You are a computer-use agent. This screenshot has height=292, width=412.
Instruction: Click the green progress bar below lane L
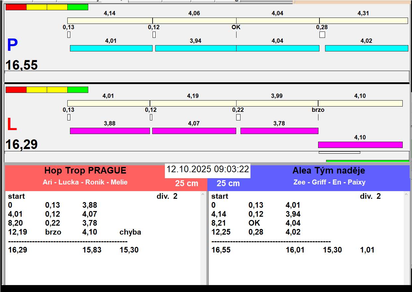point(367,161)
